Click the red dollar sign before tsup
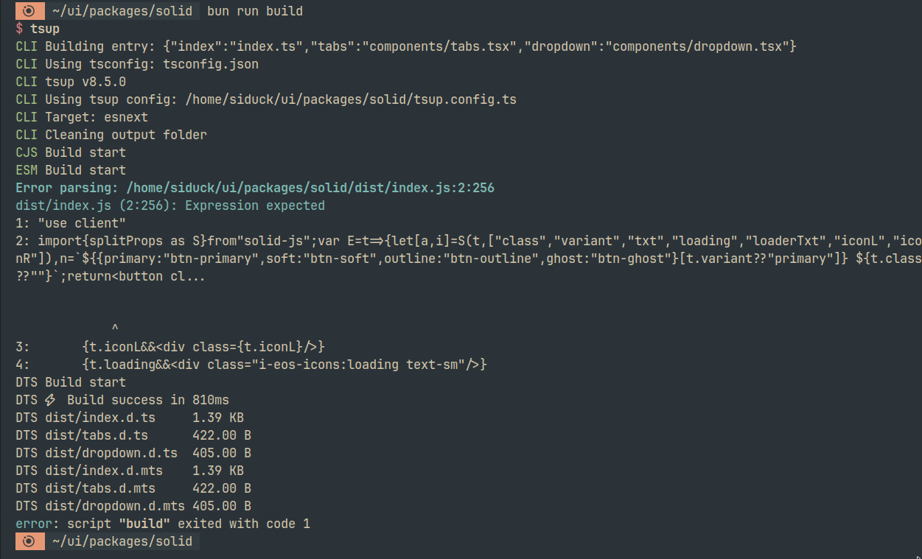Image resolution: width=922 pixels, height=559 pixels. click(19, 29)
